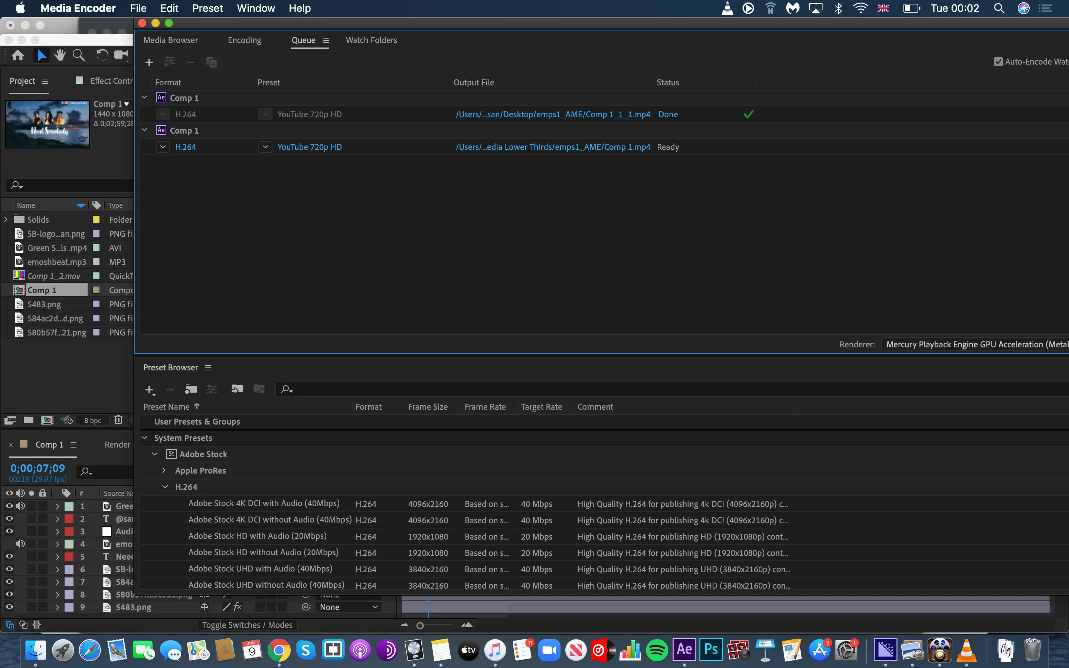Open the Comp 1_1_1.mp4 output file link
Screen dimensions: 1069x668
(553, 114)
